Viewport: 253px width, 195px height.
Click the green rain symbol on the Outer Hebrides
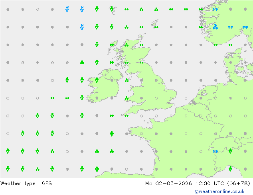(112, 45)
